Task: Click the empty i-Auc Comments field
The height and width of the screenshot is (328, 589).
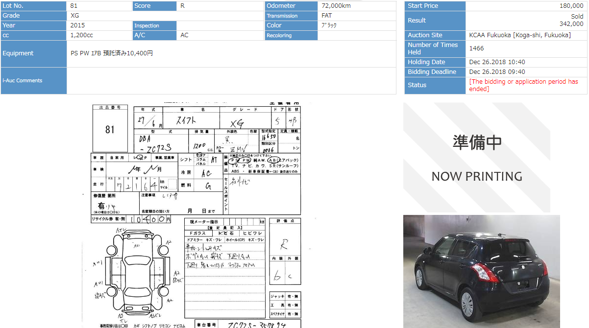Action: [x=231, y=81]
